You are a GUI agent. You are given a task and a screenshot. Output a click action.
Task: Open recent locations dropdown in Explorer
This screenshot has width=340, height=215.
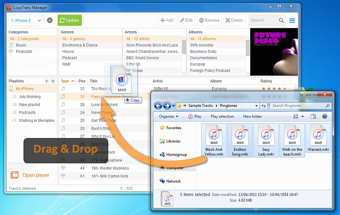(174, 106)
